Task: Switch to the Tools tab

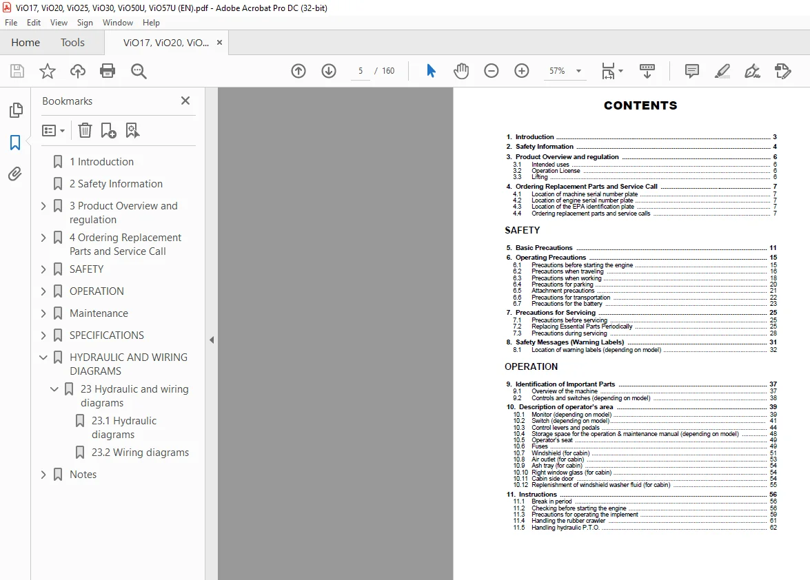Action: [x=72, y=42]
